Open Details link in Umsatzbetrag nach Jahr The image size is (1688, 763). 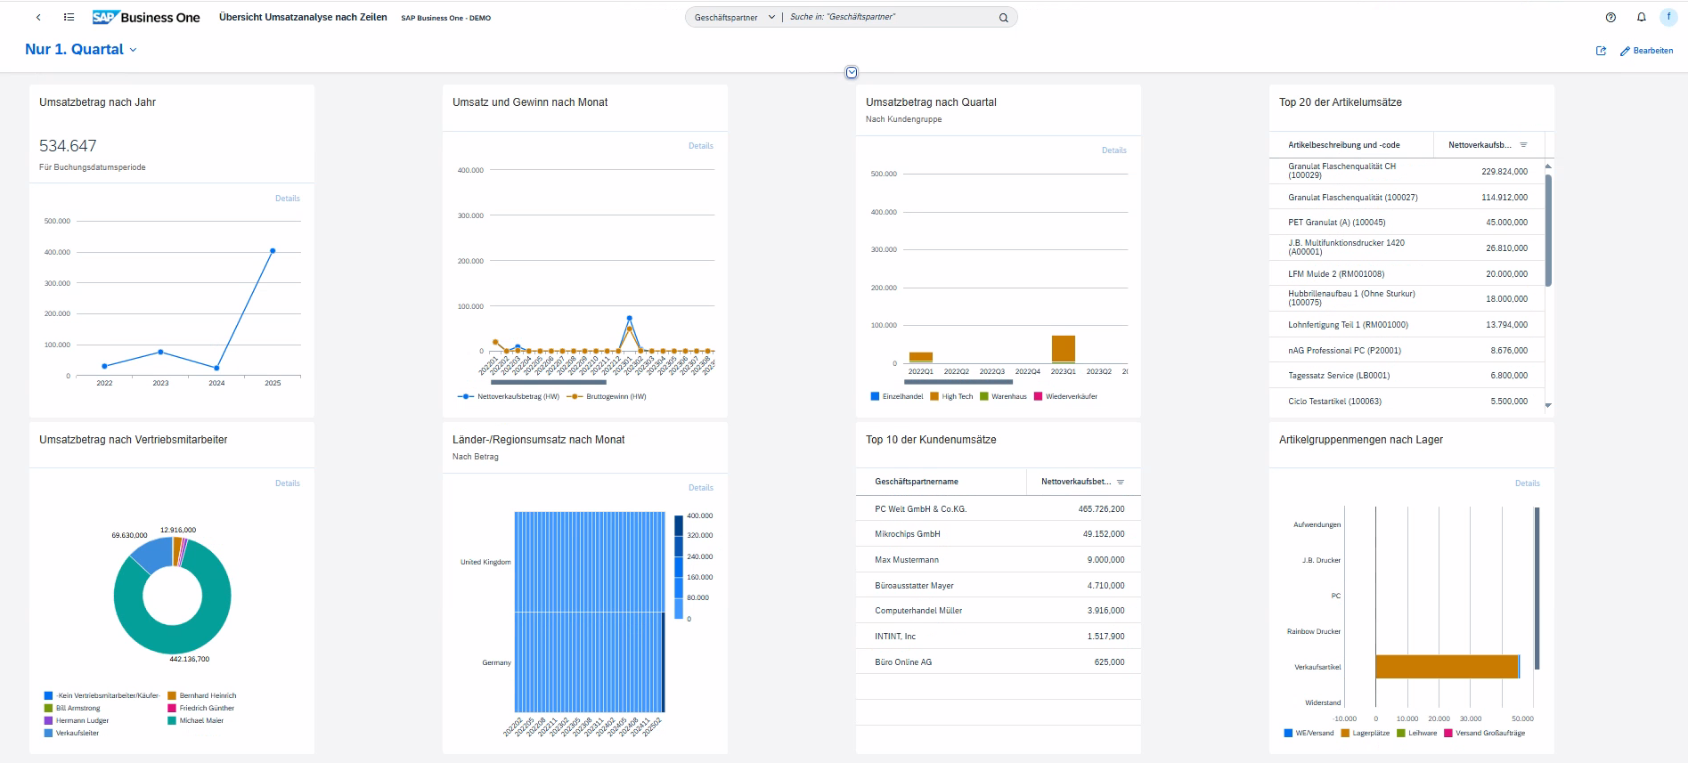click(x=287, y=199)
